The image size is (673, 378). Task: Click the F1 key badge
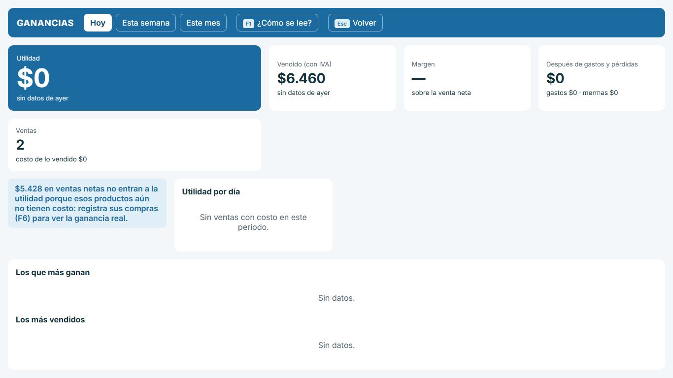tap(249, 23)
